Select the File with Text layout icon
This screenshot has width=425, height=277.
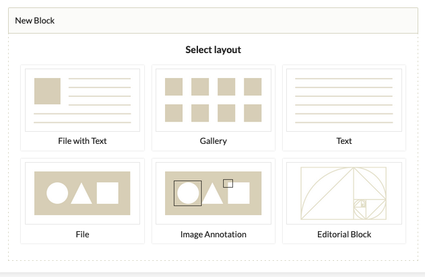coord(82,100)
